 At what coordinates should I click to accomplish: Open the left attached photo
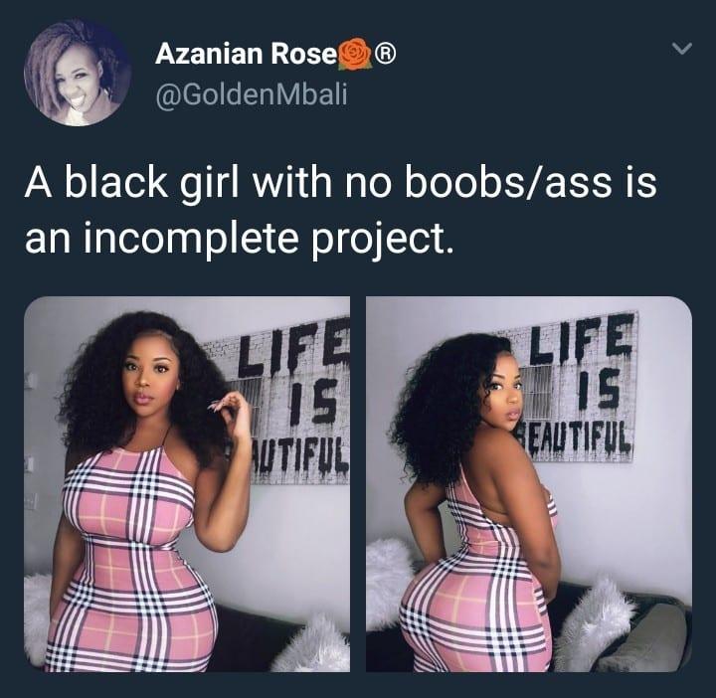pos(187,484)
